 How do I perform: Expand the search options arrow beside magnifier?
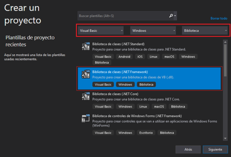[175, 16]
